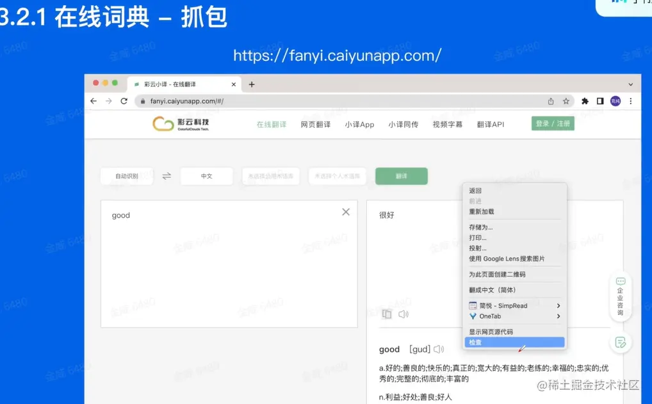The image size is (652, 404).
Task: Click the SimpRead icon in the context menu
Action: [473, 305]
